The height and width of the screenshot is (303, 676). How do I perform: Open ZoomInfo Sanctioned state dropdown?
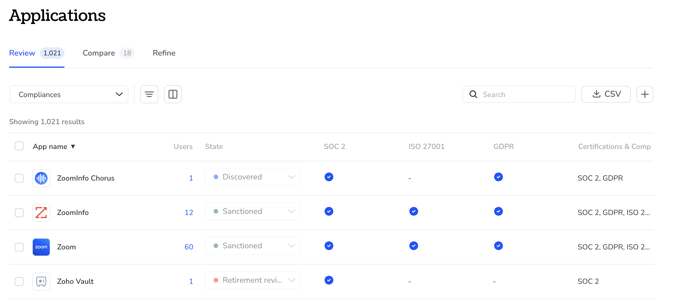pos(253,211)
